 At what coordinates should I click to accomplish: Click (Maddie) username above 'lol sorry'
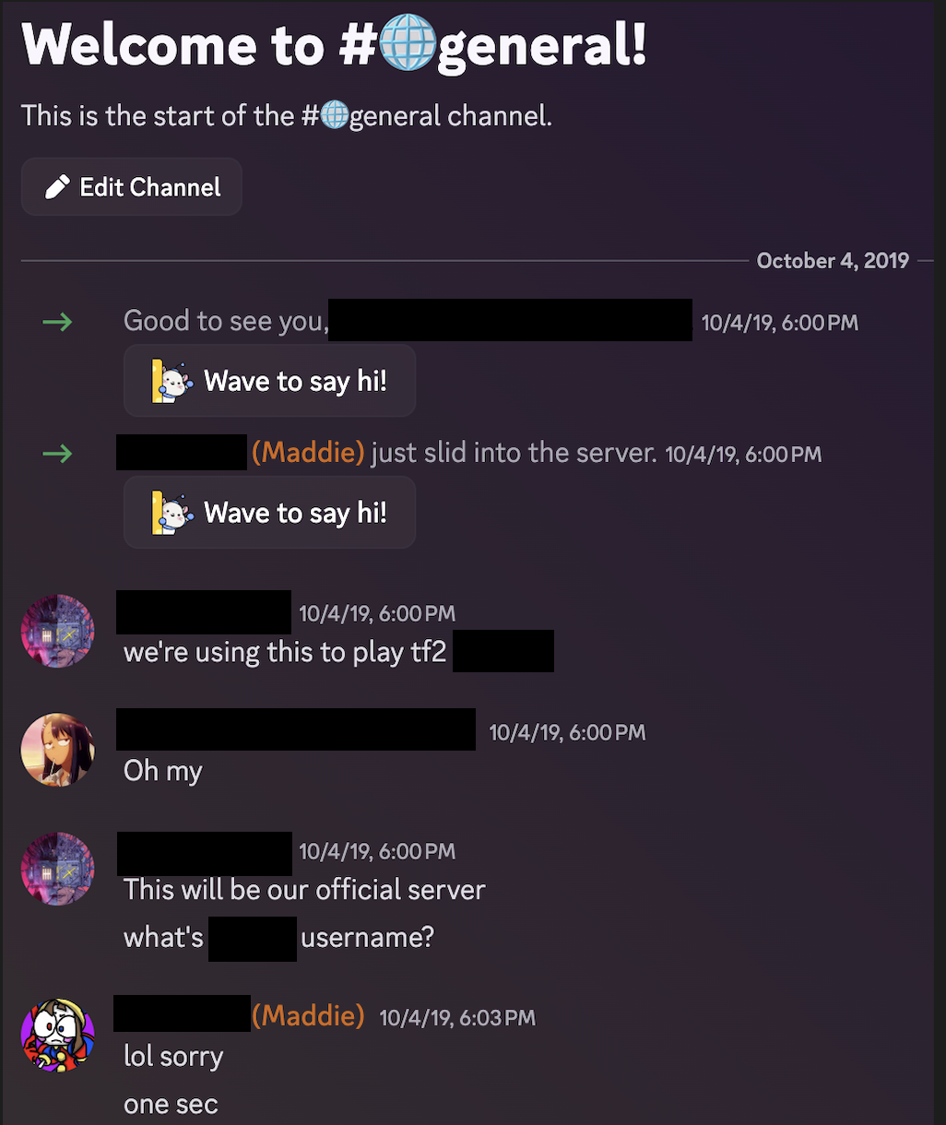308,1016
